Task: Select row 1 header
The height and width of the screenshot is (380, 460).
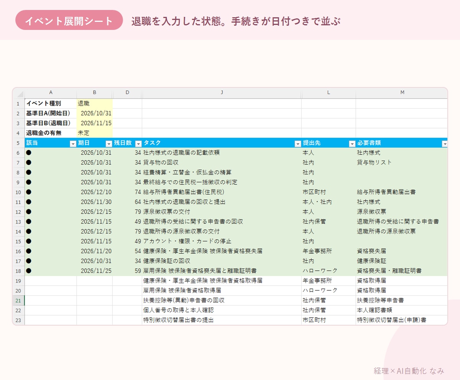Action: (19, 104)
